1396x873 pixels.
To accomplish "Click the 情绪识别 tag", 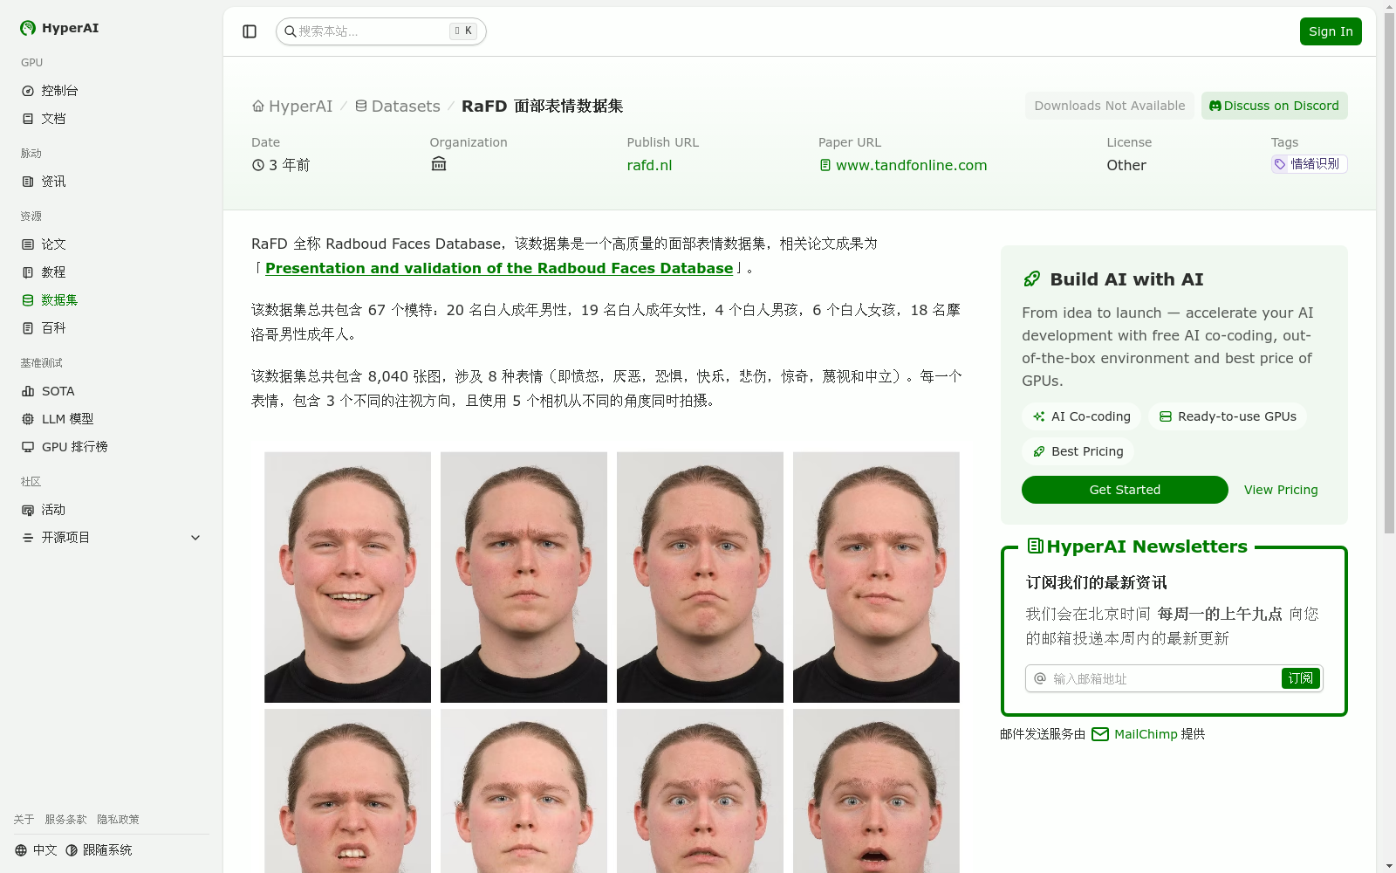I will (x=1309, y=164).
